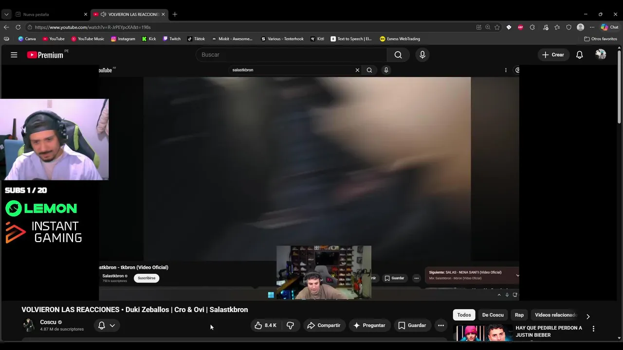Image resolution: width=623 pixels, height=350 pixels.
Task: Open more actions three-dots under video
Action: (440, 325)
